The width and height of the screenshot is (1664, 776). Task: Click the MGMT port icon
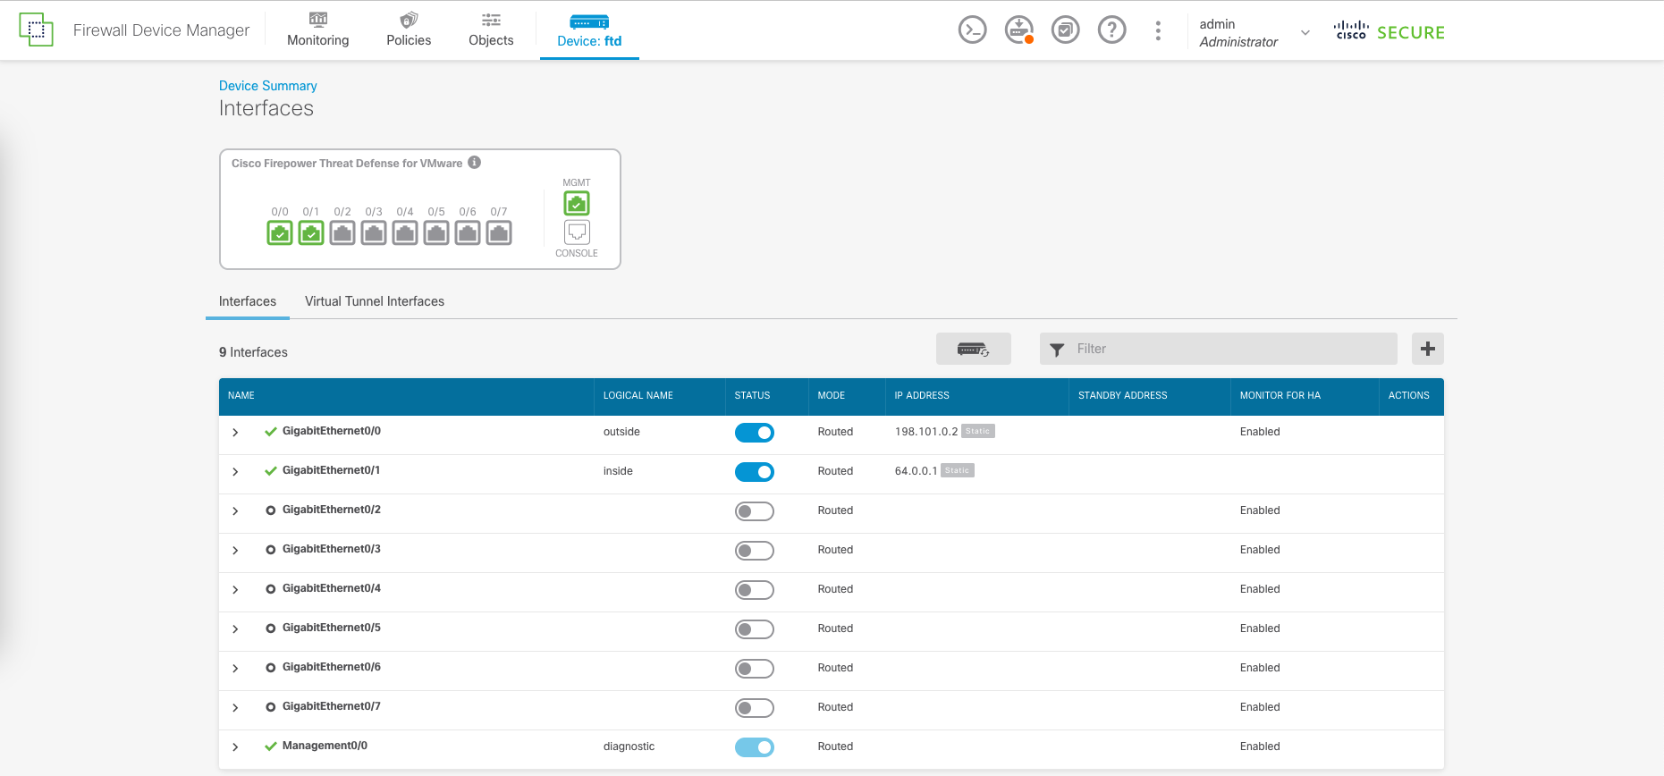pos(577,204)
